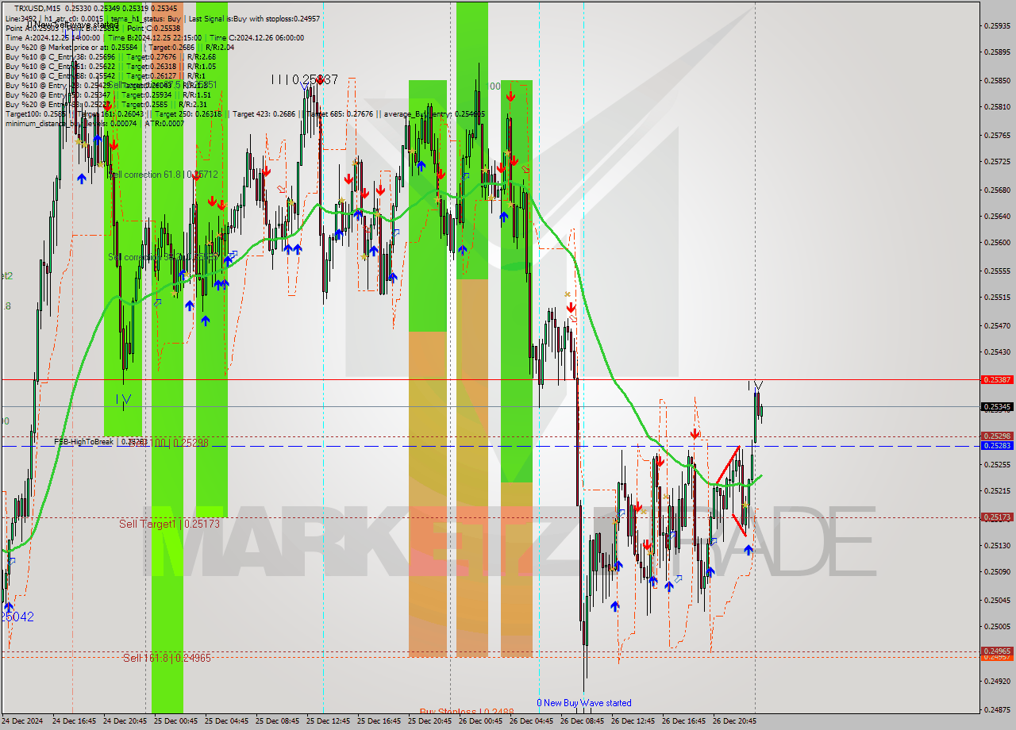
Task: Click the '25 Dec 20:45' time label
Action: point(430,721)
